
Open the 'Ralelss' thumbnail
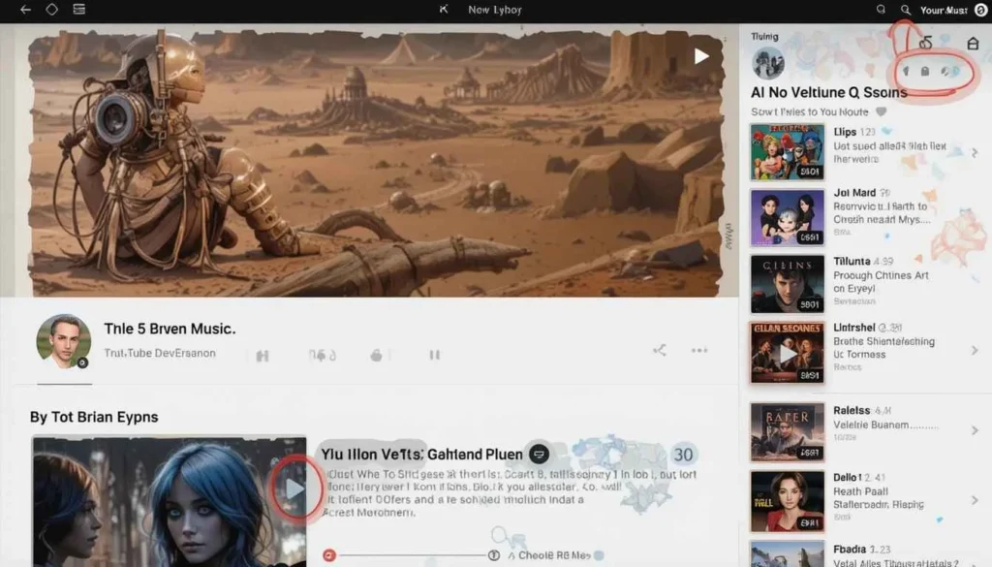coord(787,432)
